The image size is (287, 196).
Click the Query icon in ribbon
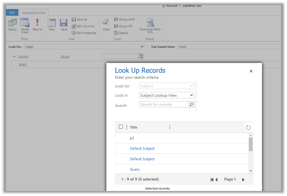(12, 23)
